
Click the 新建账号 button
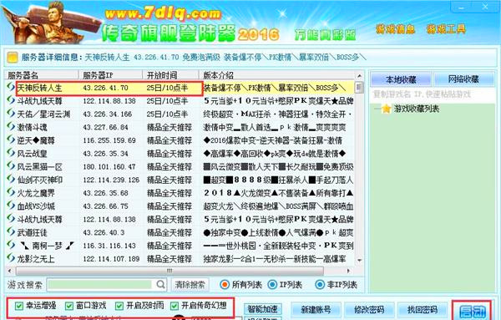316,309
